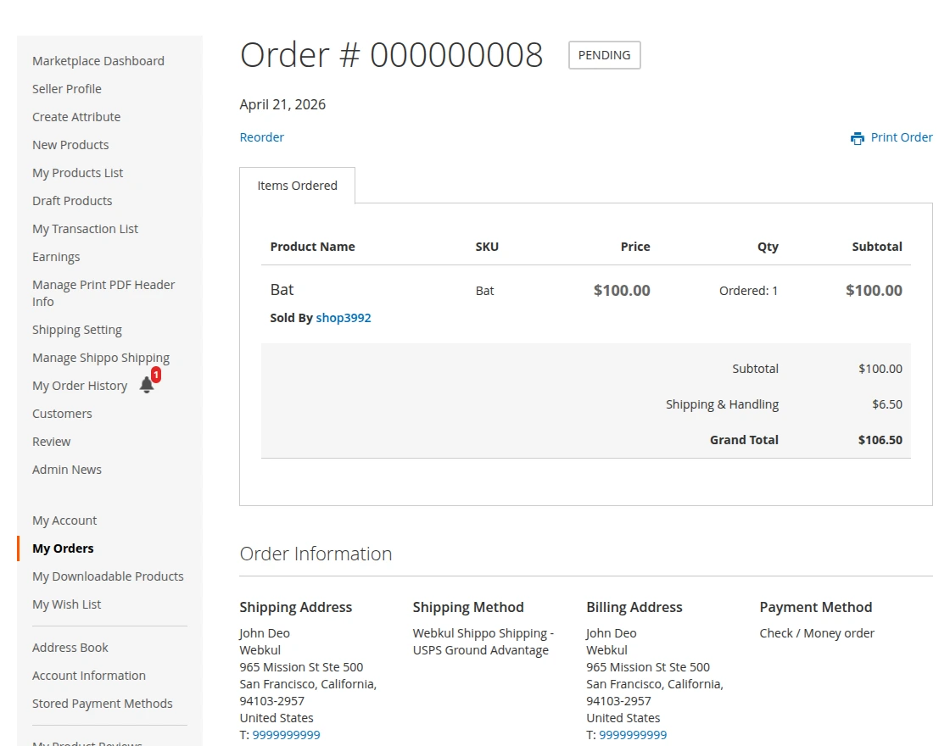Open My Downloadable Products
The width and height of the screenshot is (950, 746).
[x=108, y=576]
